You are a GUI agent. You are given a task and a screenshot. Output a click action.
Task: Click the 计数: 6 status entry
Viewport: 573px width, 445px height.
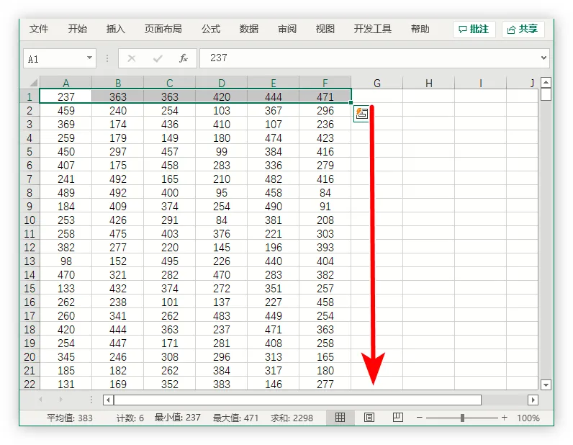pos(130,418)
